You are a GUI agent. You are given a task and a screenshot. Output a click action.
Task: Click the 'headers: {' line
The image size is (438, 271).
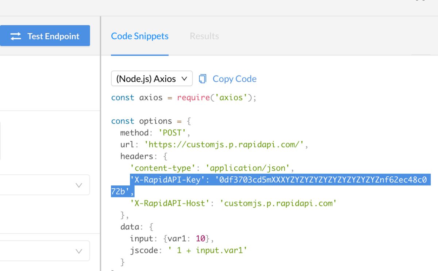(x=144, y=156)
